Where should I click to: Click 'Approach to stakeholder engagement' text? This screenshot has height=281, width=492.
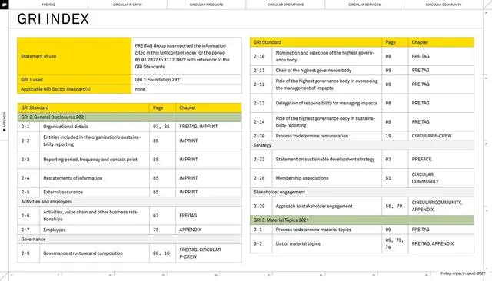tap(314, 206)
